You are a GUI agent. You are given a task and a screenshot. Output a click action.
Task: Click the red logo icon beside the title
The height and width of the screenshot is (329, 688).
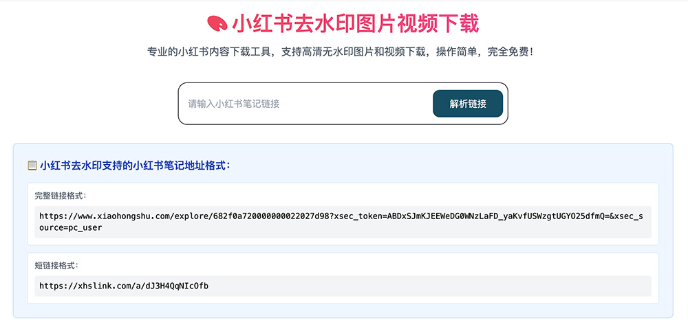(x=217, y=23)
